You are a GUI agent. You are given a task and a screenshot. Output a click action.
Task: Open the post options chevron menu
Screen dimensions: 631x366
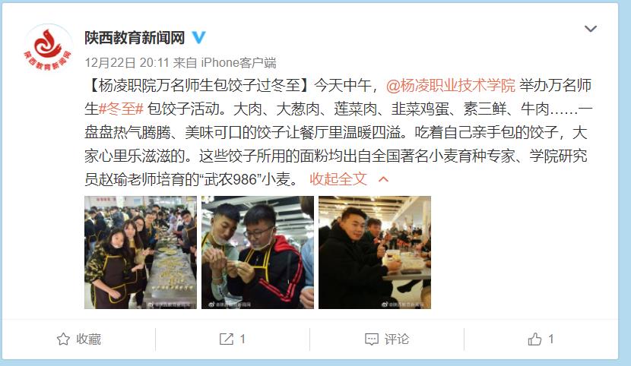(591, 29)
